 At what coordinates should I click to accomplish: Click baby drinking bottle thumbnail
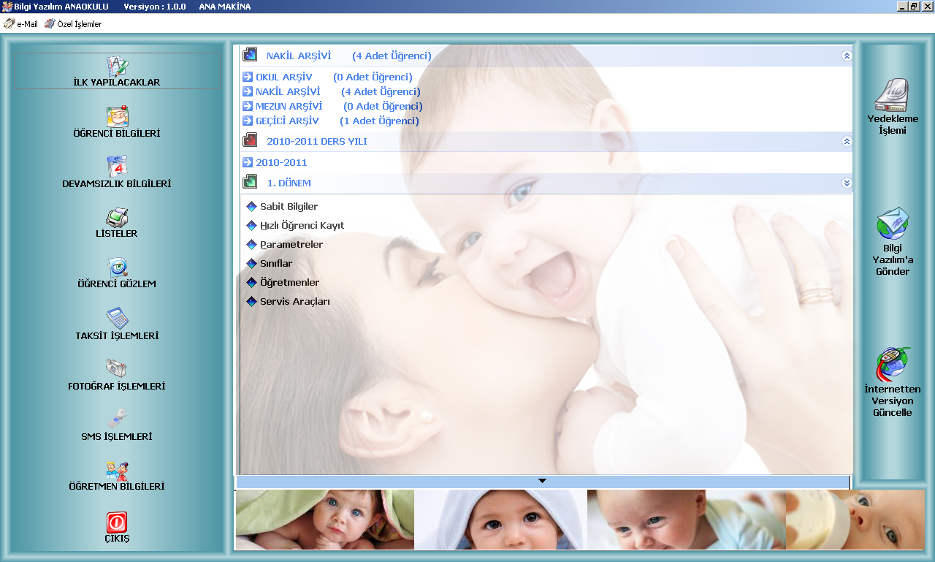click(x=855, y=520)
